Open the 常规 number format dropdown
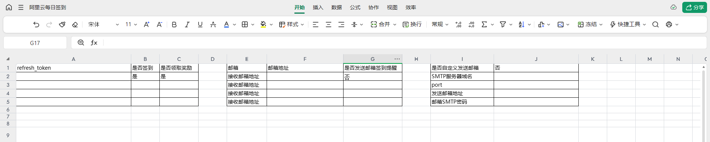The image size is (710, 142). tap(440, 24)
